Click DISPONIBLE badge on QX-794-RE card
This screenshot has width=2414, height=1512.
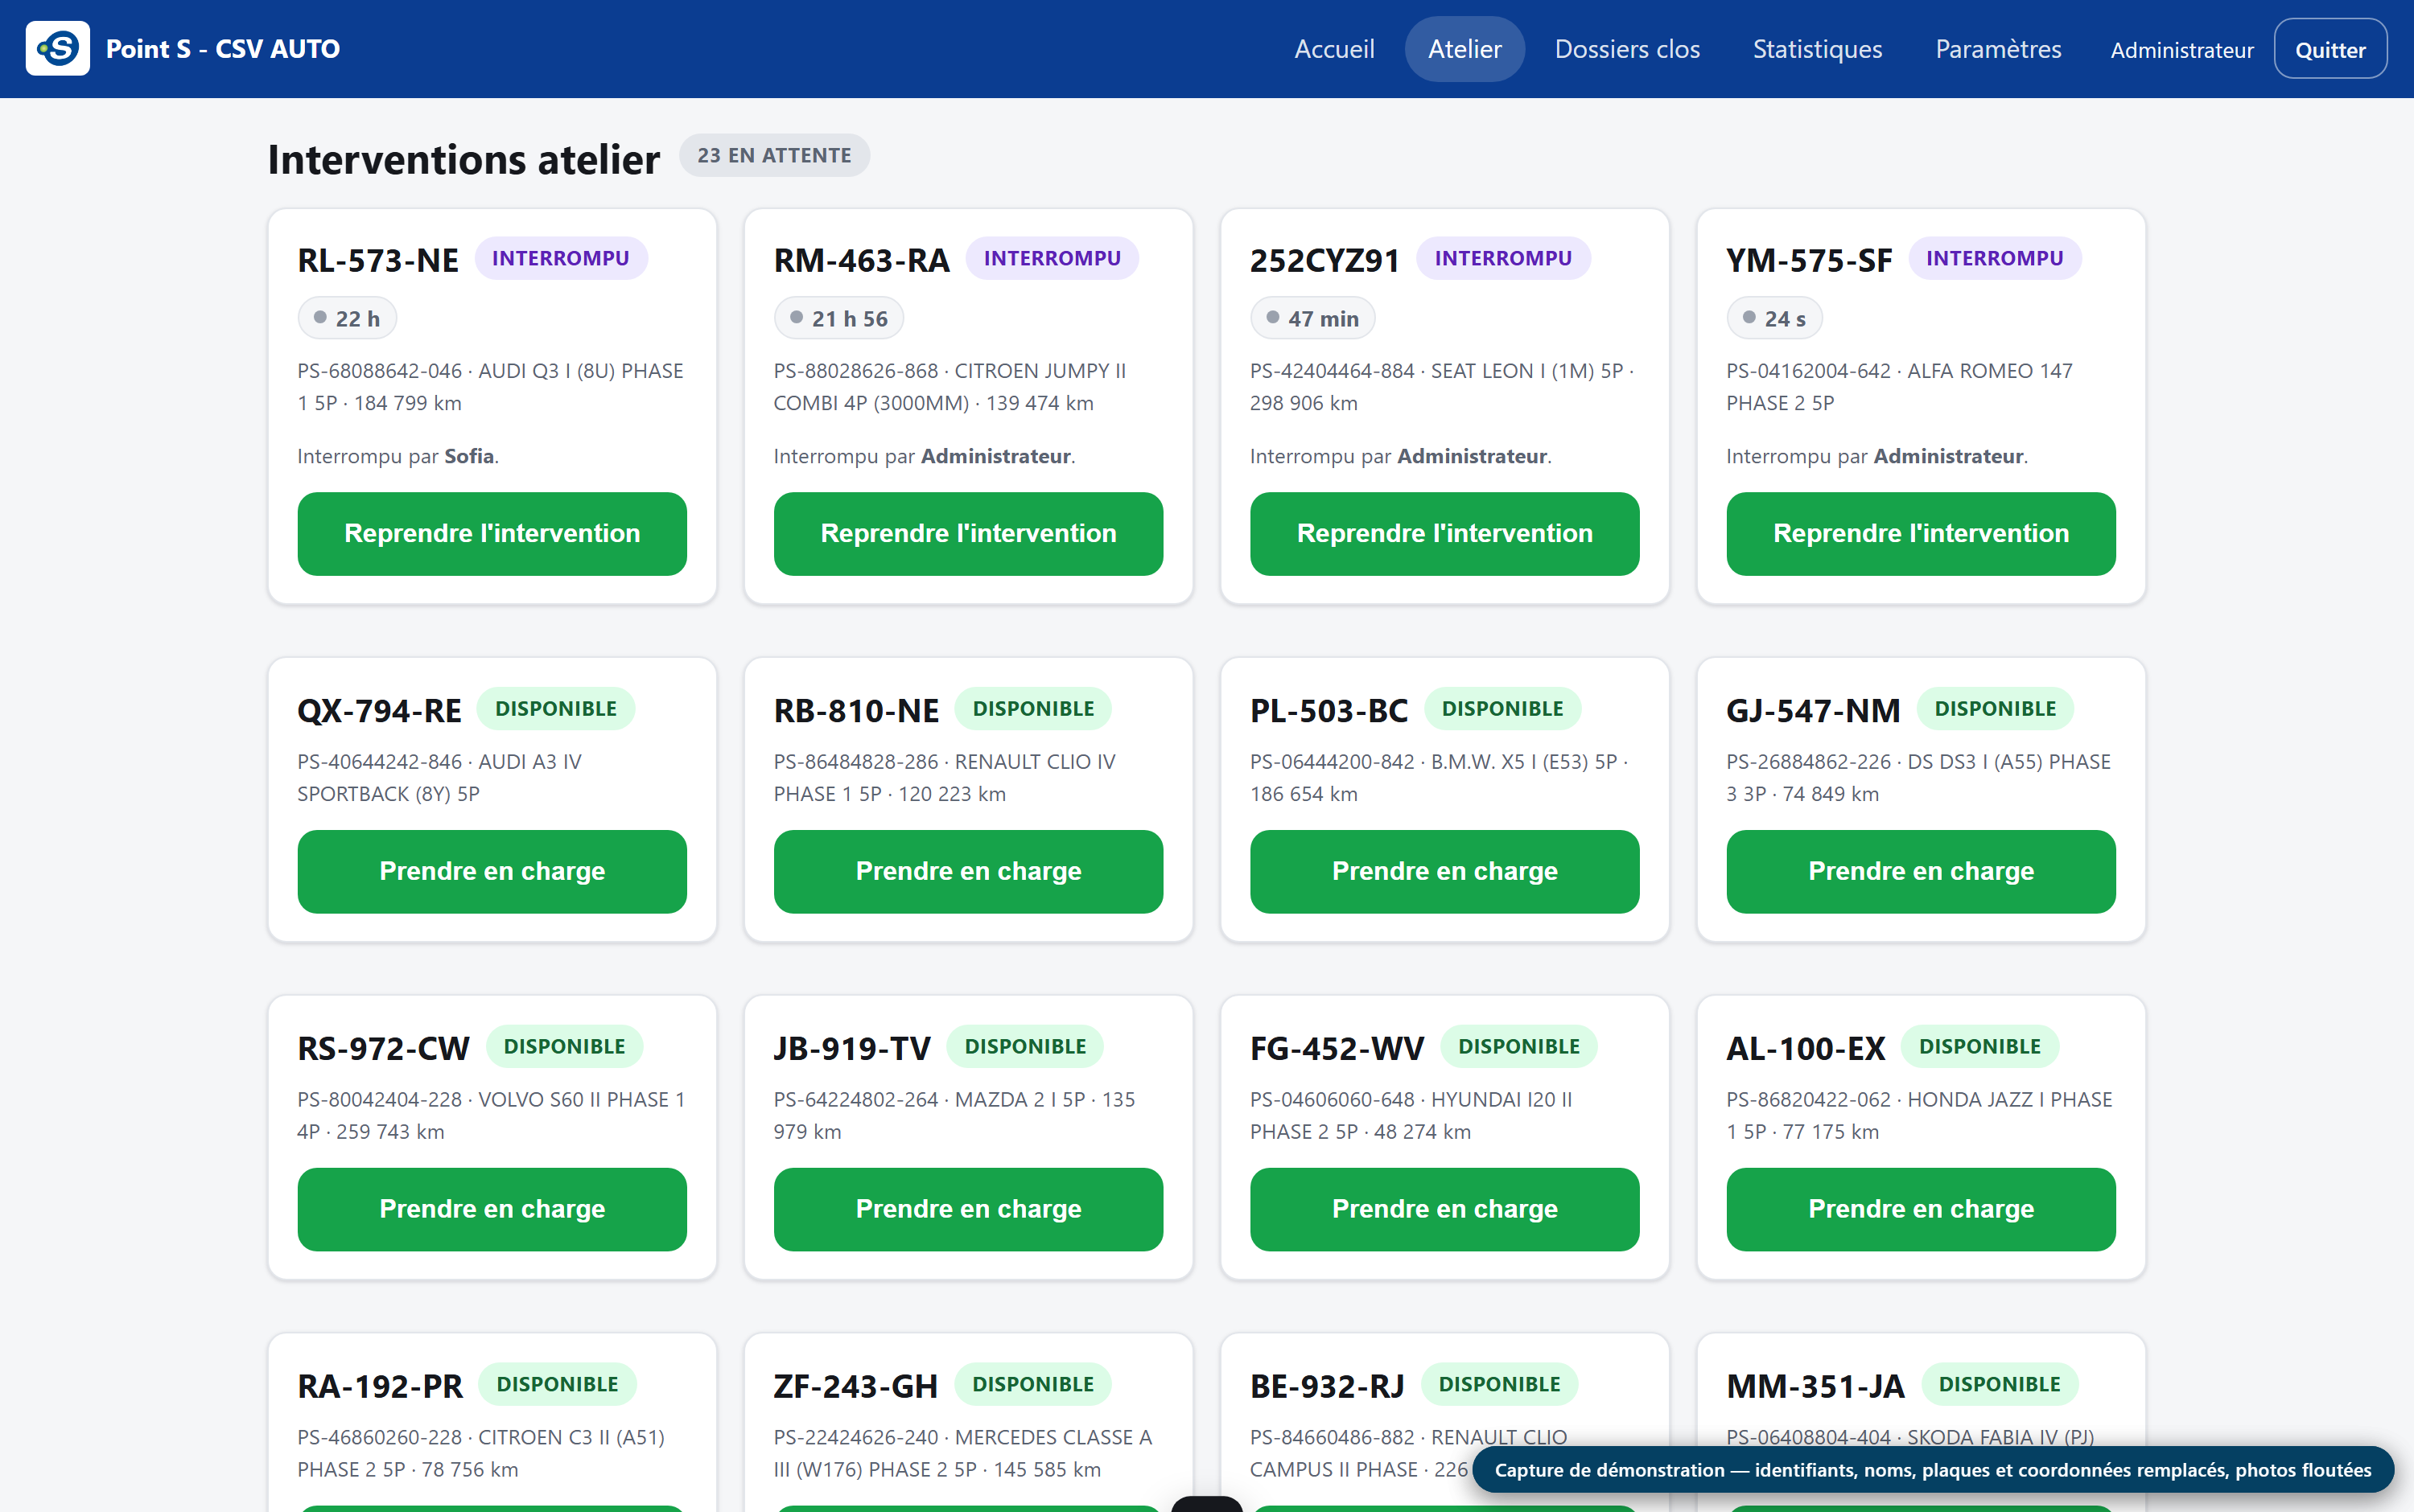[555, 708]
